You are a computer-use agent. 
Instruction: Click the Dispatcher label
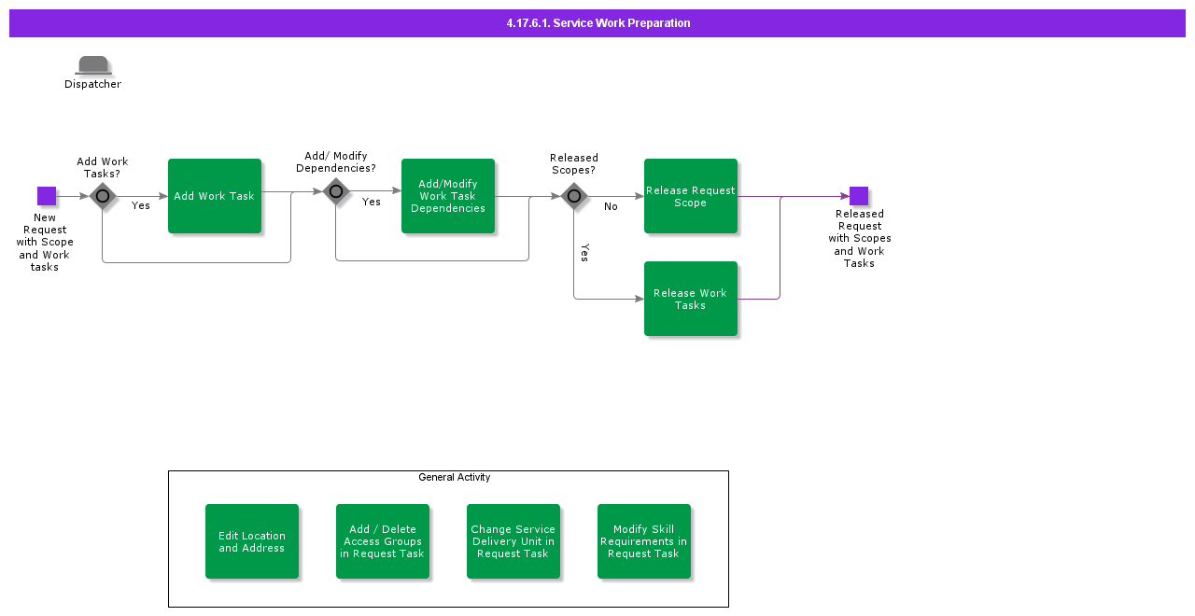[x=93, y=84]
